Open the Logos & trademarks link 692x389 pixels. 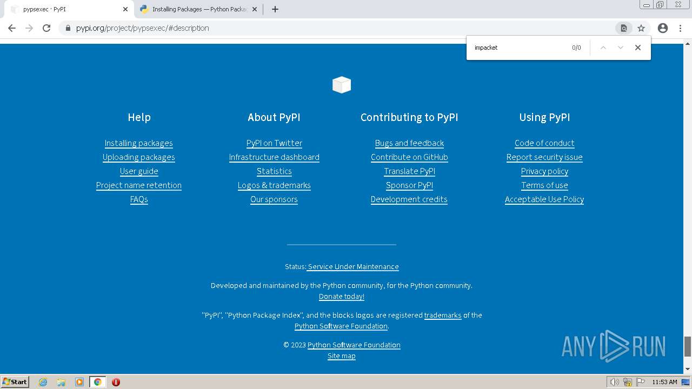click(x=274, y=185)
